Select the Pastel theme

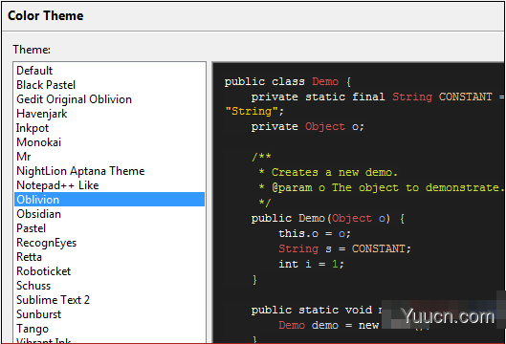click(x=109, y=228)
